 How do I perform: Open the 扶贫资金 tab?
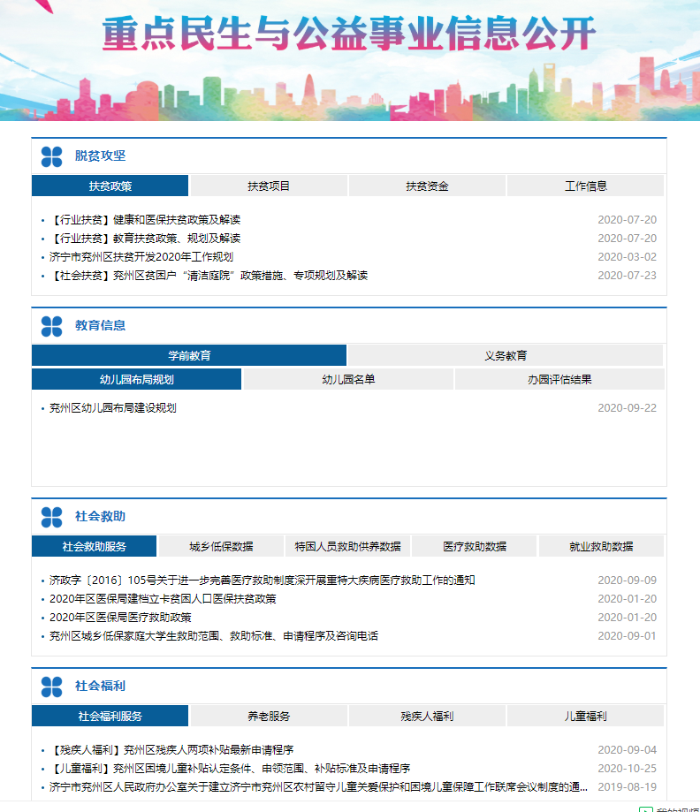(427, 186)
